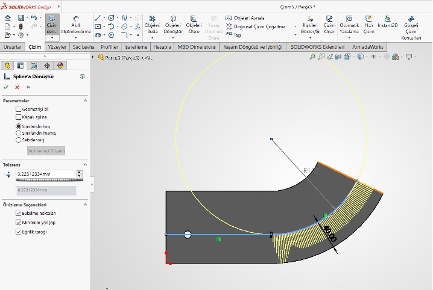Image resolution: width=433 pixels, height=290 pixels.
Task: Click Çizimi Onar repair sketch icon
Action: (329, 25)
